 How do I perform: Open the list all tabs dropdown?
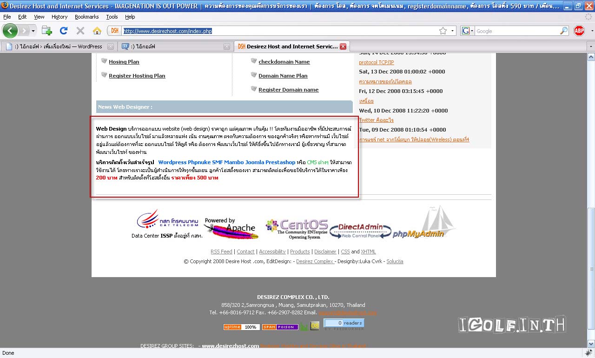point(590,46)
